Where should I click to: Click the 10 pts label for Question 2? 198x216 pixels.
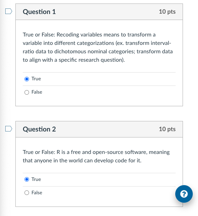coord(167,129)
